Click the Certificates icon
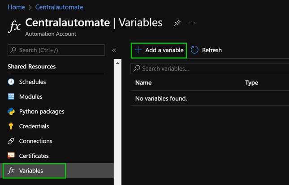The height and width of the screenshot is (185, 289). pyautogui.click(x=11, y=156)
